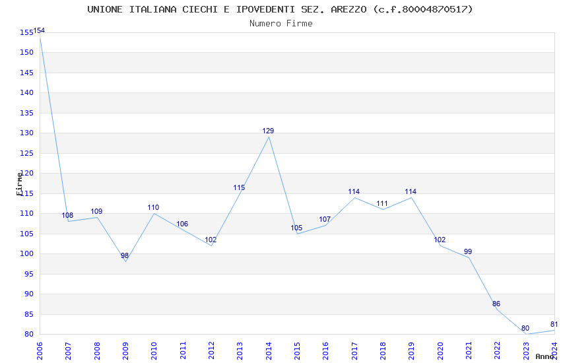The width and height of the screenshot is (561, 363).
Task: Click the 'Numero Firme' subtitle
Action: click(281, 24)
